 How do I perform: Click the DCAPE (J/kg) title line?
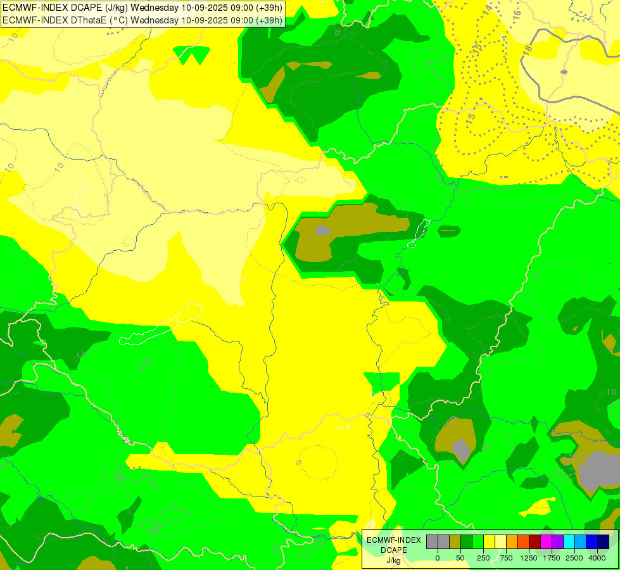[x=142, y=8]
